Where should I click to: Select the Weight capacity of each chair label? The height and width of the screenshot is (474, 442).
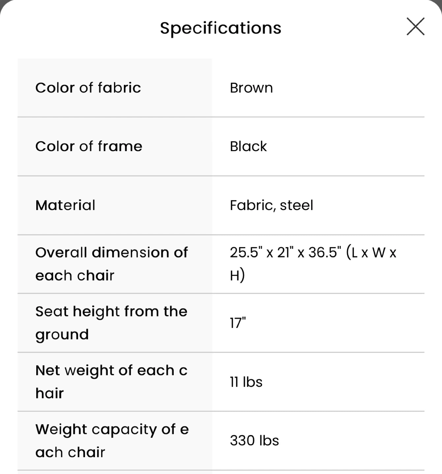pyautogui.click(x=112, y=441)
